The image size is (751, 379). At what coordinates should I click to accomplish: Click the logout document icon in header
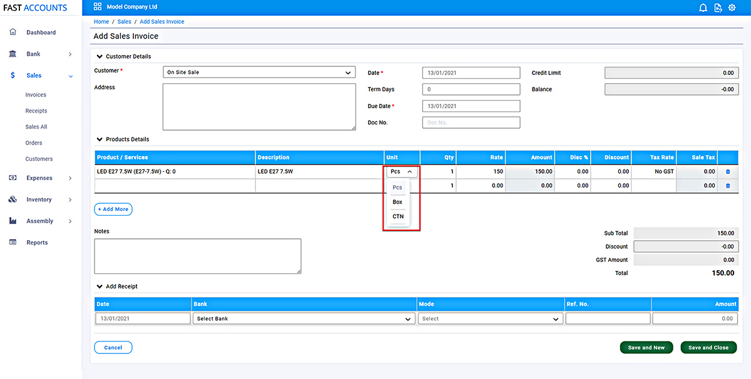[718, 8]
